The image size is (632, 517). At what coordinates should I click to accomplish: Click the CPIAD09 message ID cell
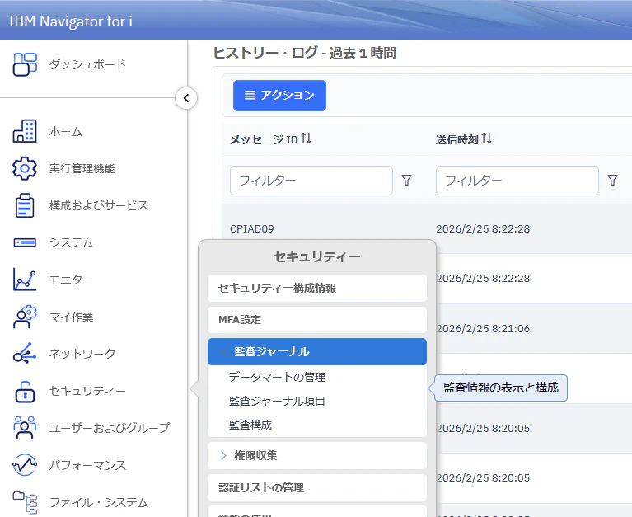coord(252,229)
